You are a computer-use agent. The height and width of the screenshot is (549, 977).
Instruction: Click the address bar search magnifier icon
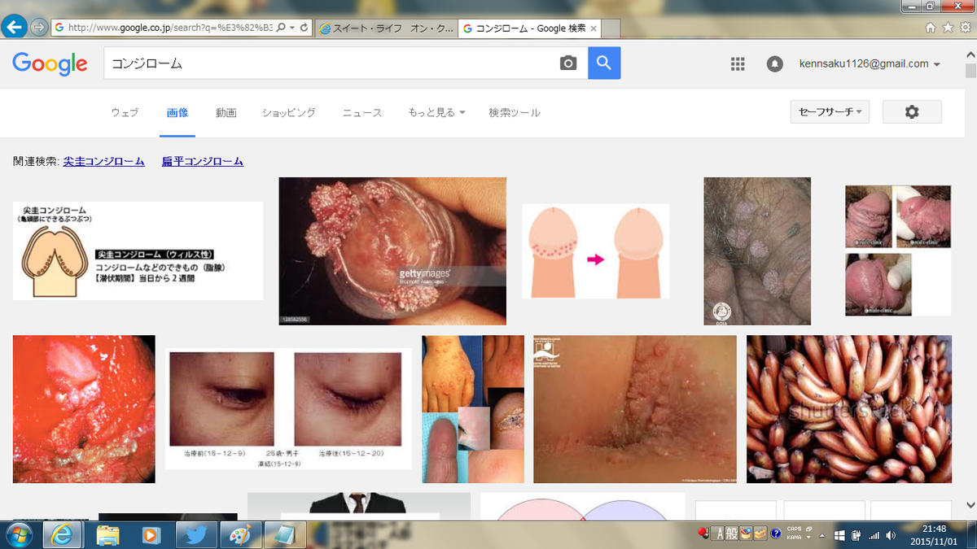point(281,27)
